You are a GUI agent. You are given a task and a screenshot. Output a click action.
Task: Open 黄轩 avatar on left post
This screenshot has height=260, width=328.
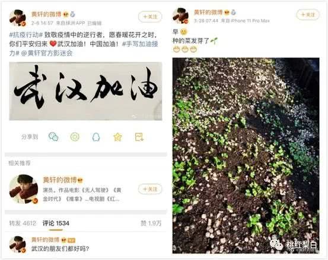point(18,18)
